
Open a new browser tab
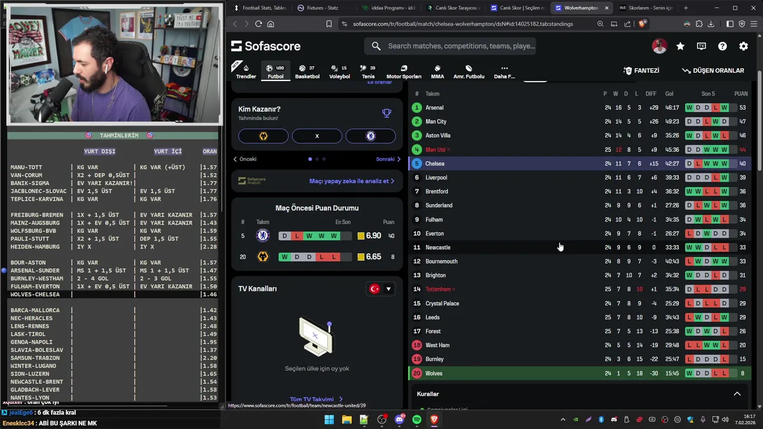(x=686, y=8)
